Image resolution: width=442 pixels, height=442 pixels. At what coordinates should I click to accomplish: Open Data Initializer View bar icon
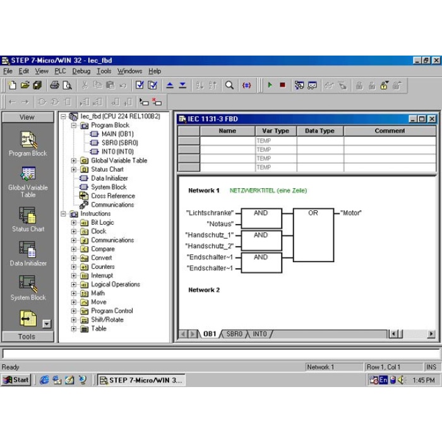(28, 254)
